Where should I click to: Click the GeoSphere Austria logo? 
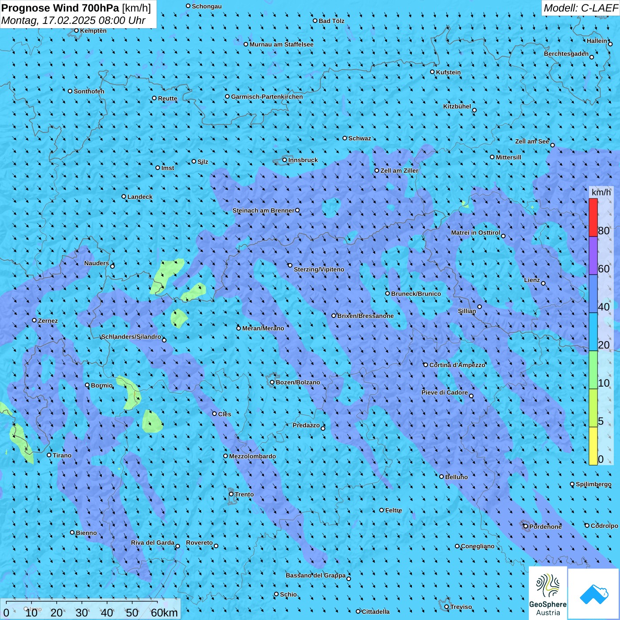pos(548,593)
